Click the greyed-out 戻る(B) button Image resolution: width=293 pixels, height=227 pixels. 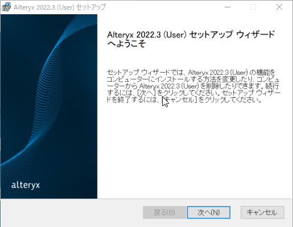tap(164, 212)
